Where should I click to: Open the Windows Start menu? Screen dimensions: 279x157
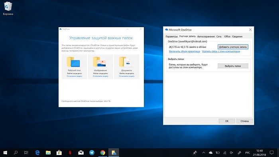pos(5,153)
